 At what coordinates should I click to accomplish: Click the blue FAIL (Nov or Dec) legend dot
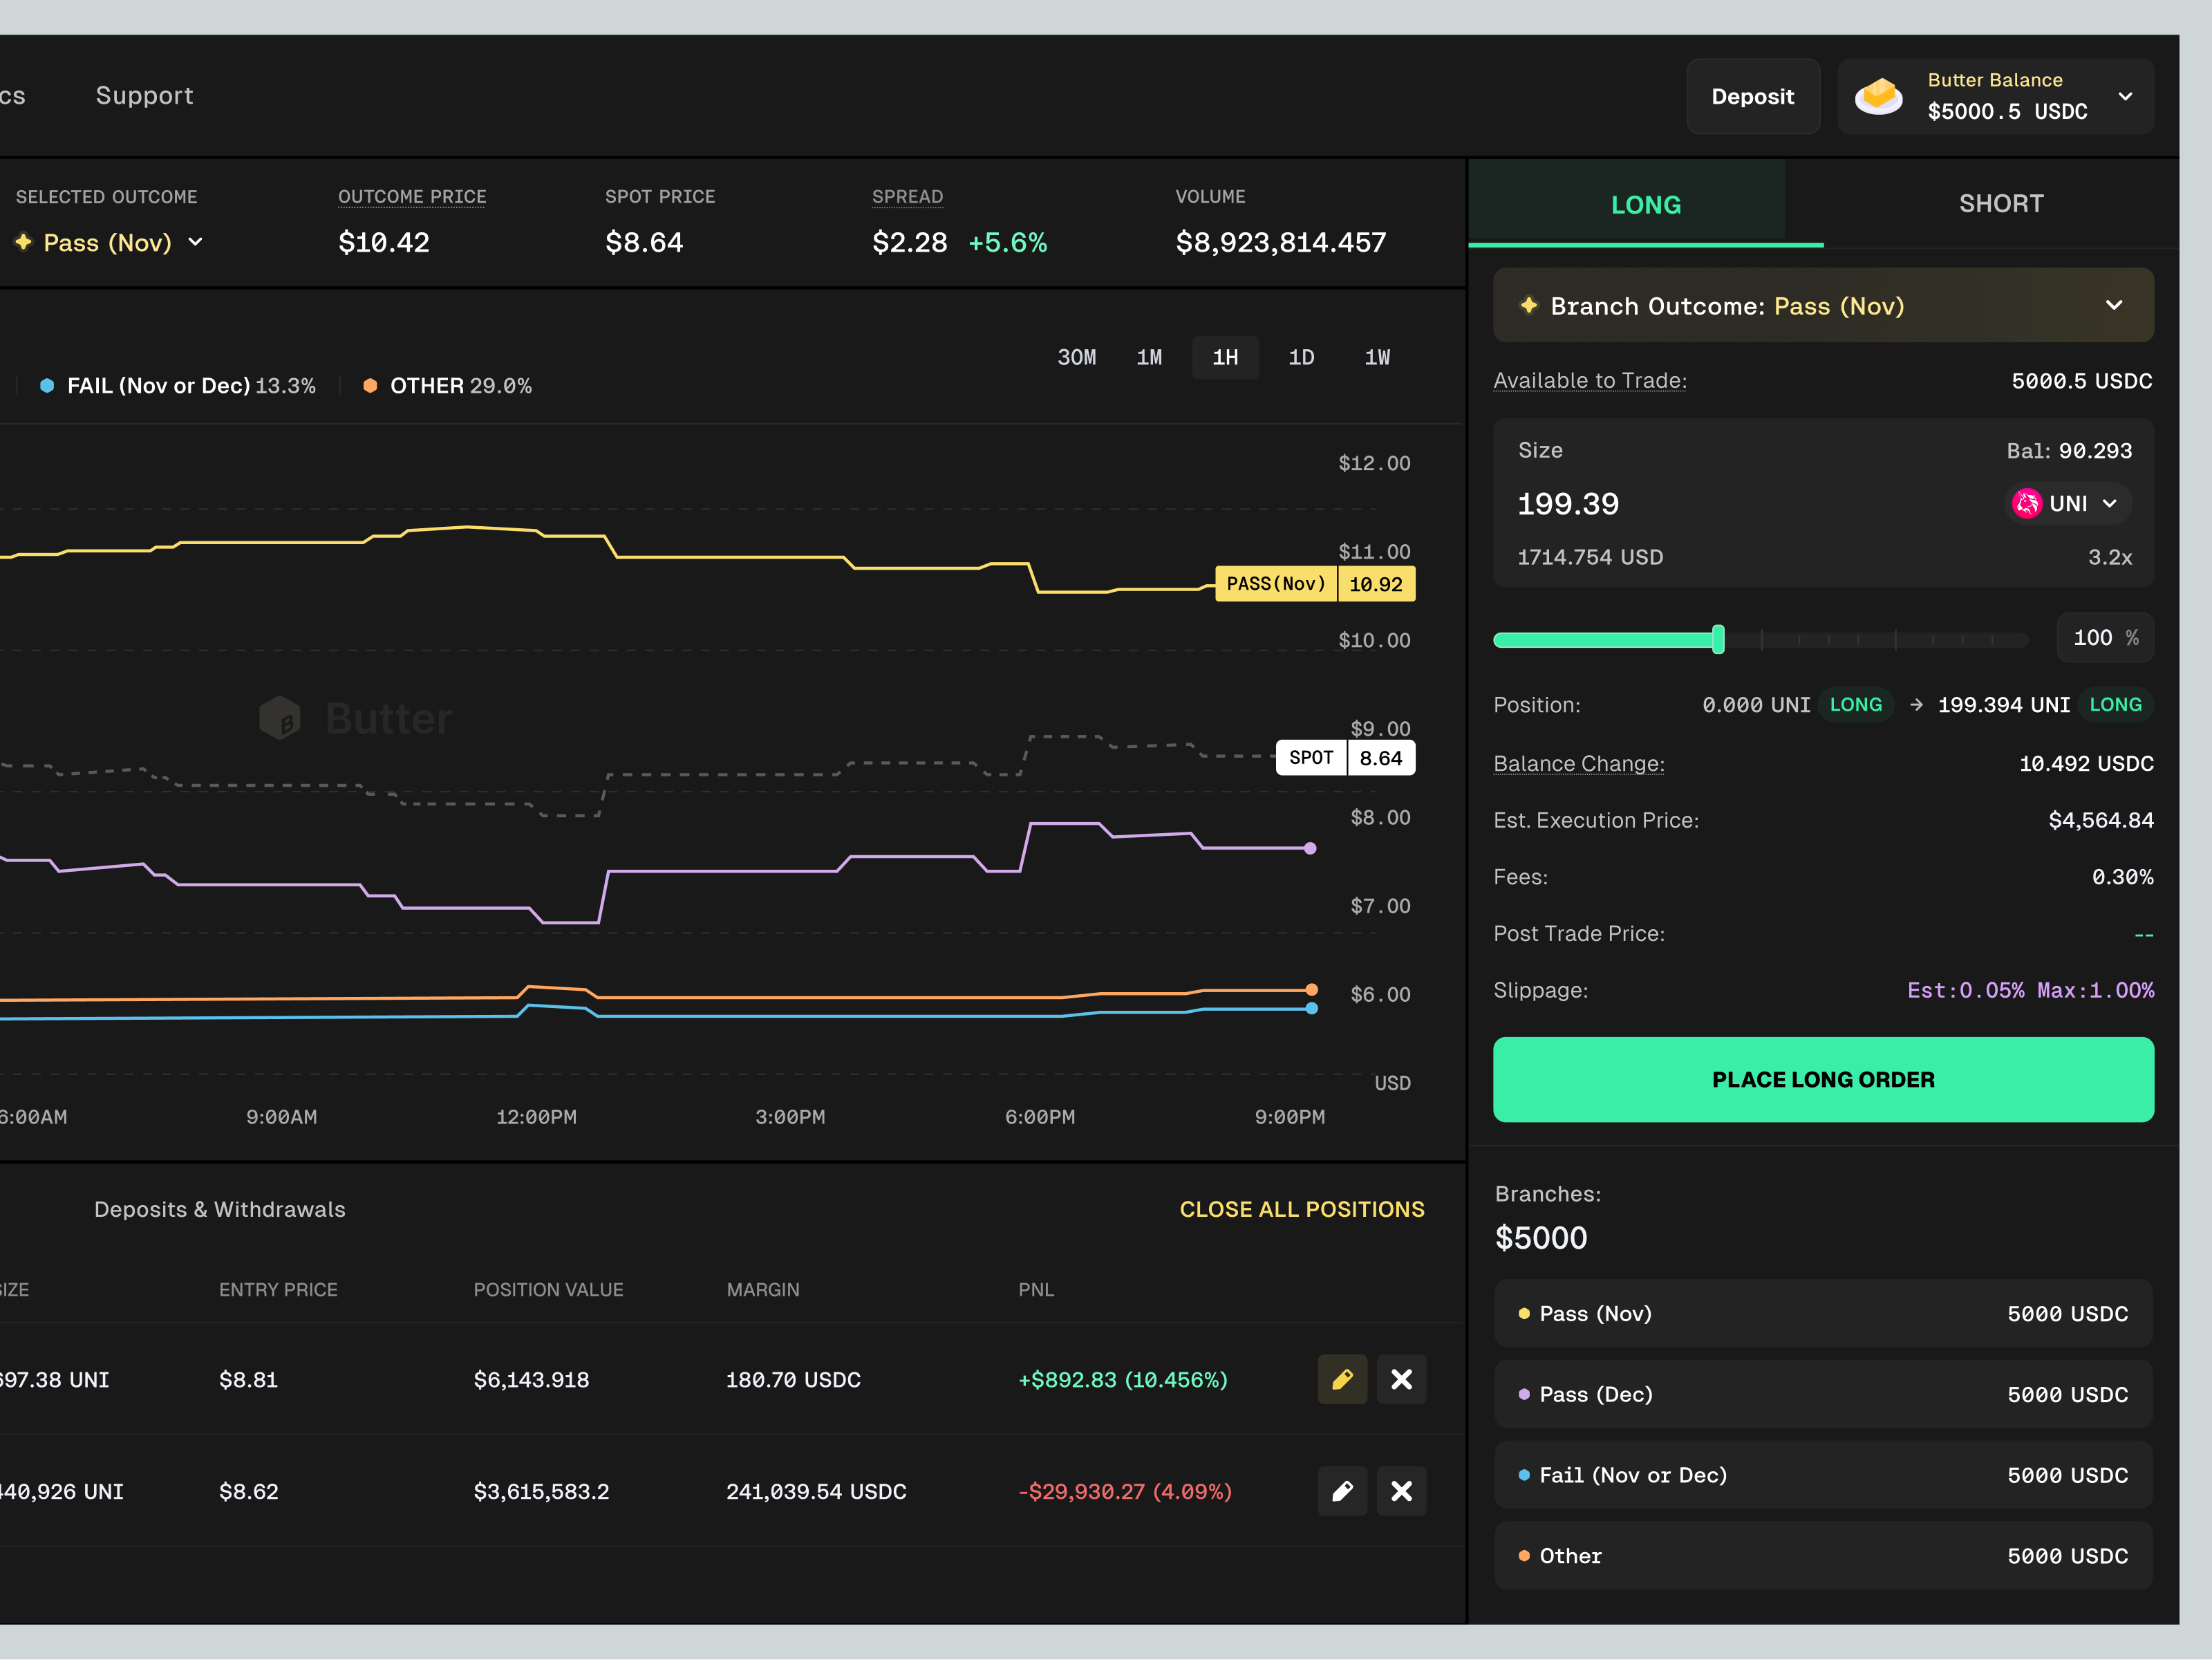(x=46, y=385)
